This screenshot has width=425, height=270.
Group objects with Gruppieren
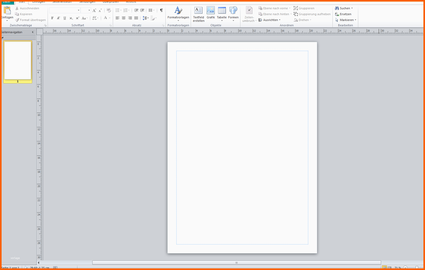click(x=304, y=8)
